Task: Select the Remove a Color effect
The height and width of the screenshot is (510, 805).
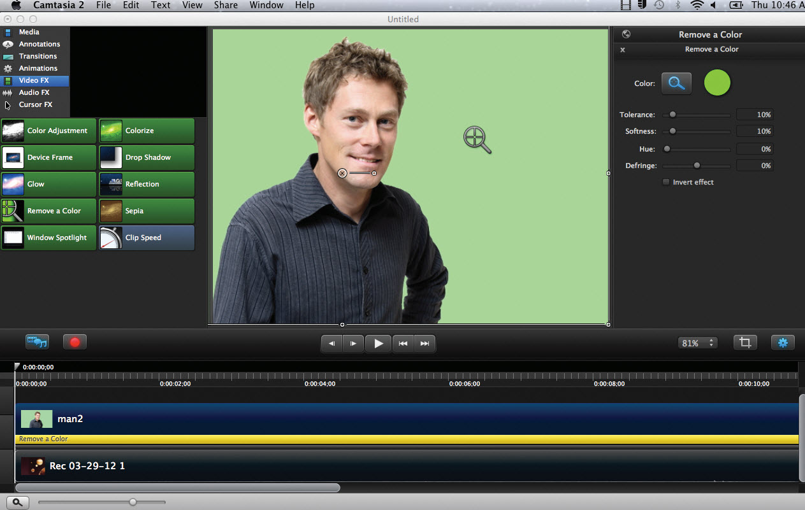Action: [48, 211]
